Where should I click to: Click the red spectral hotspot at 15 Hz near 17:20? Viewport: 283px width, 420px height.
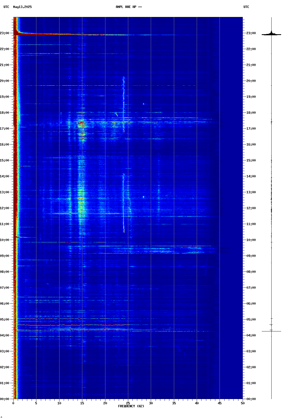coord(82,123)
